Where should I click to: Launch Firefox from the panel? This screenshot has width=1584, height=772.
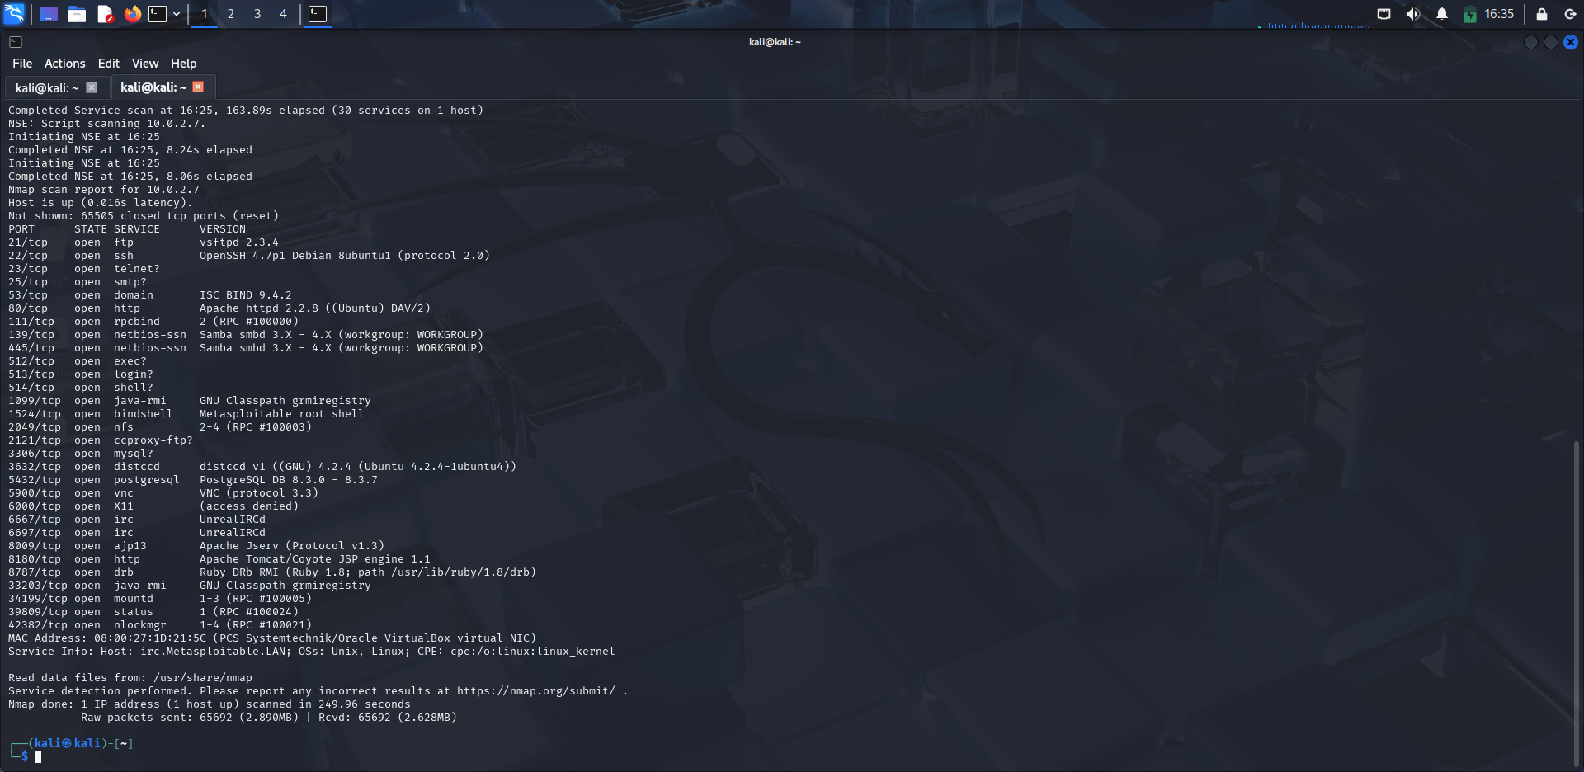132,14
